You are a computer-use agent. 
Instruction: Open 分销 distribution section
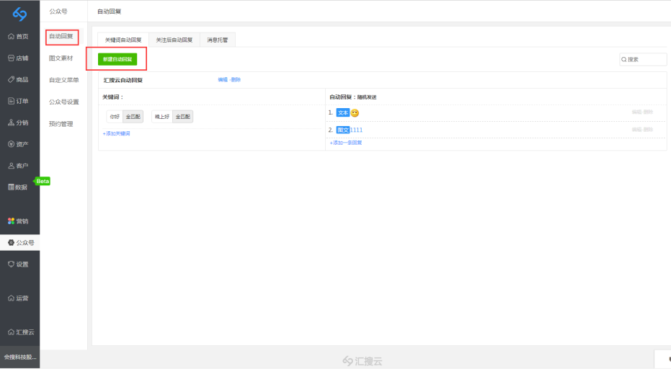(x=19, y=123)
